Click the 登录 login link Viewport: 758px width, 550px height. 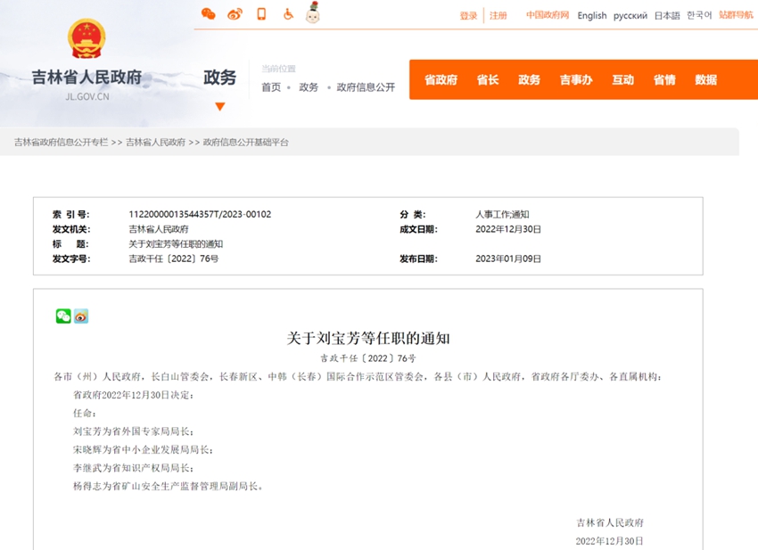pos(468,16)
